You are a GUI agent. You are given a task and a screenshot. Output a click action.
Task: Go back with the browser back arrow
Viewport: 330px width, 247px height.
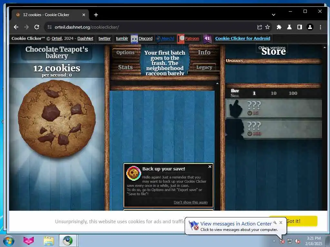(x=16, y=27)
